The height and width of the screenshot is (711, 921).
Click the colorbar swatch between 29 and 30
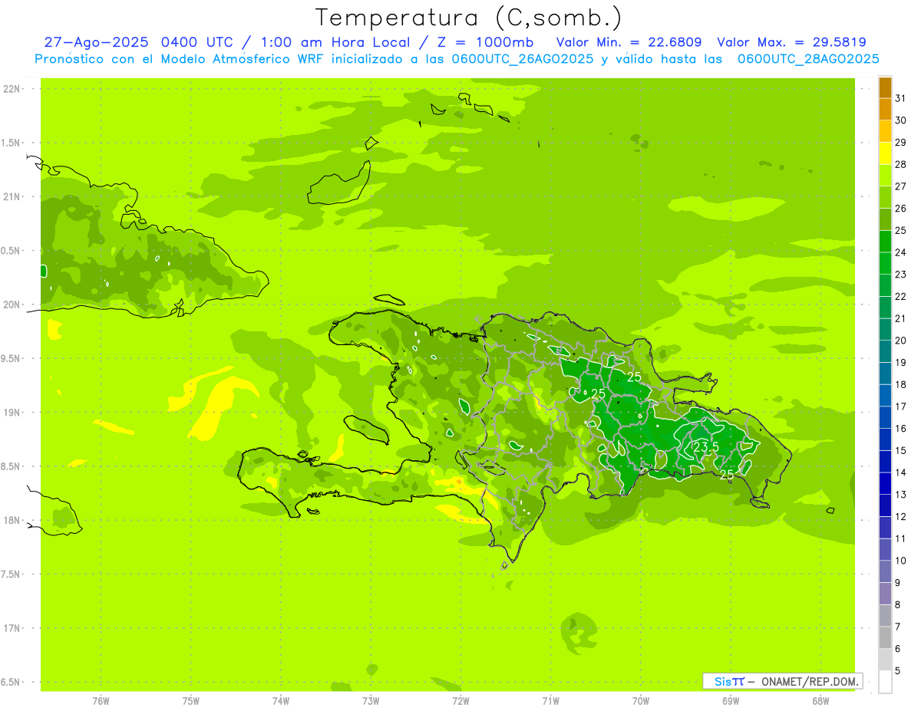(885, 131)
